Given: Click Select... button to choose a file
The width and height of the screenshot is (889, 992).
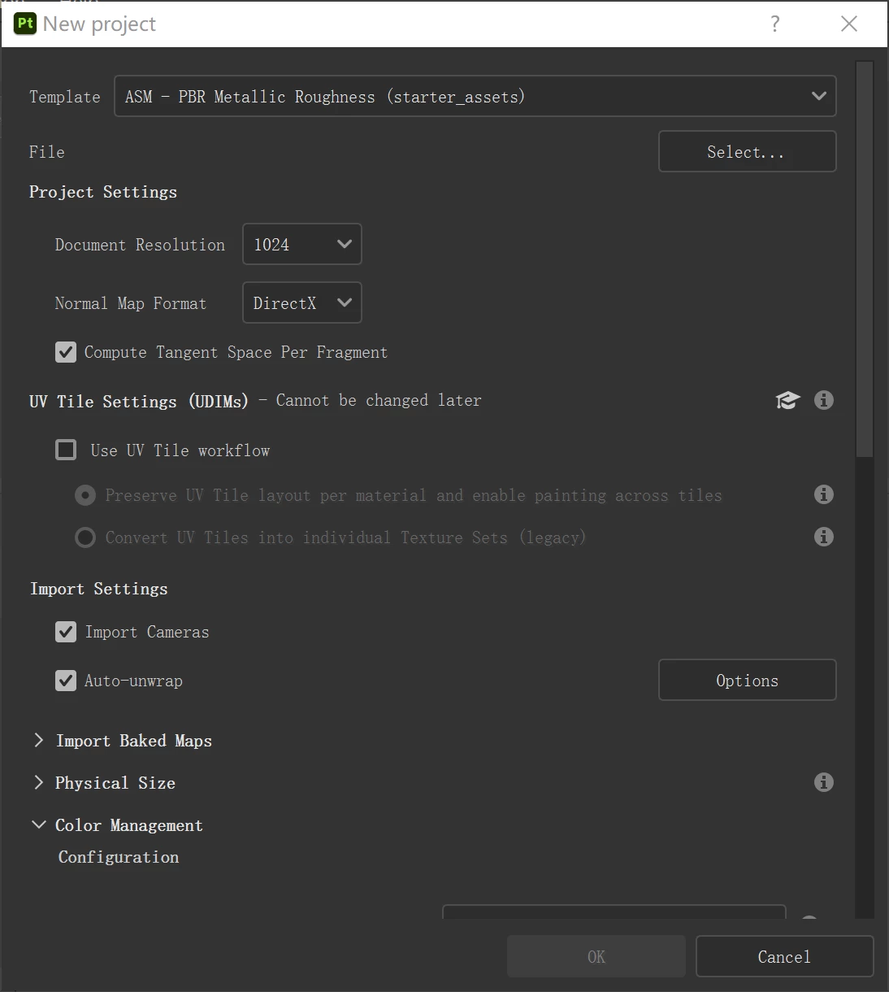Looking at the screenshot, I should 747,151.
